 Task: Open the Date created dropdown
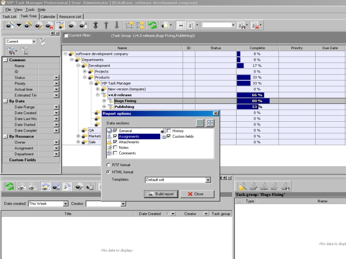[66, 204]
